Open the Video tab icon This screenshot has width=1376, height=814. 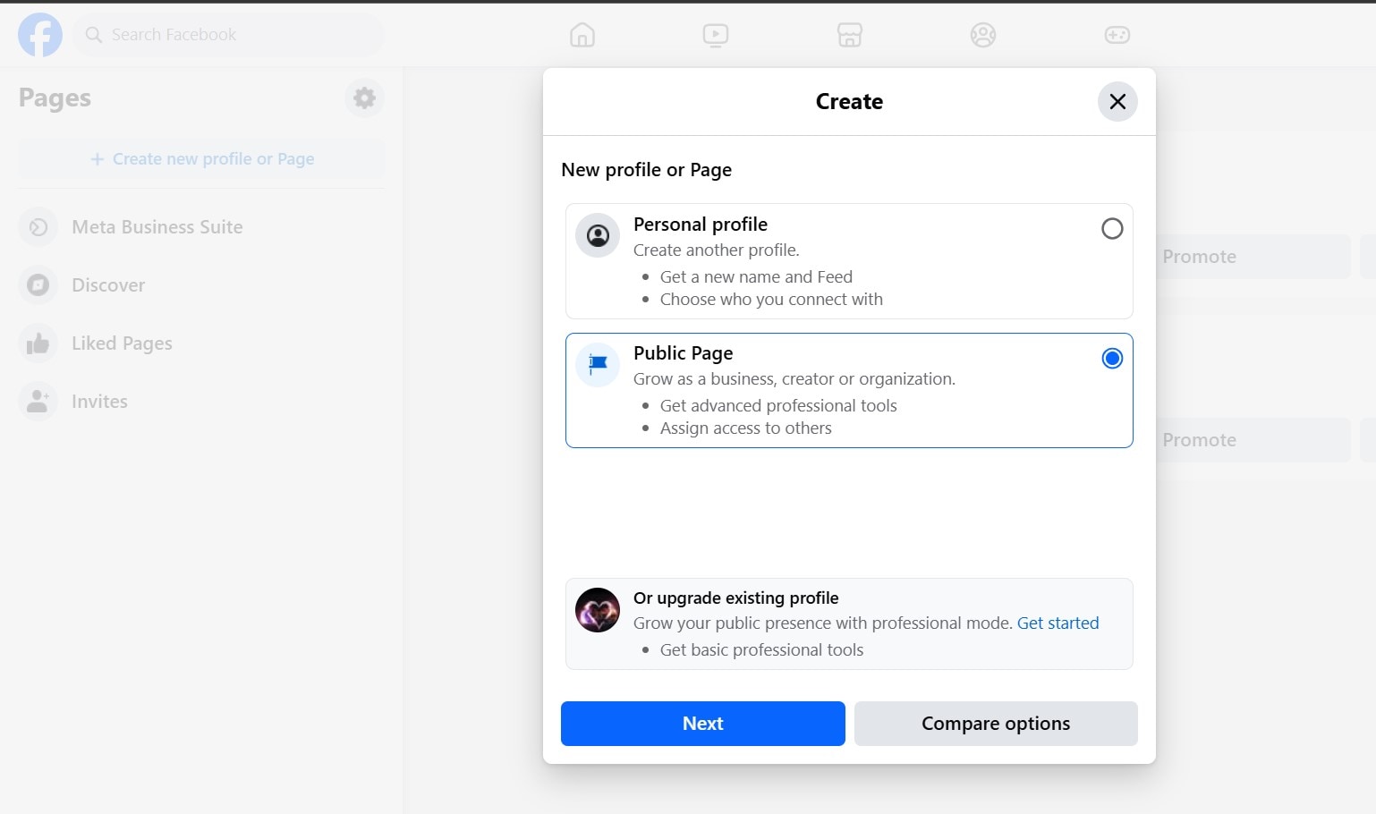(716, 35)
